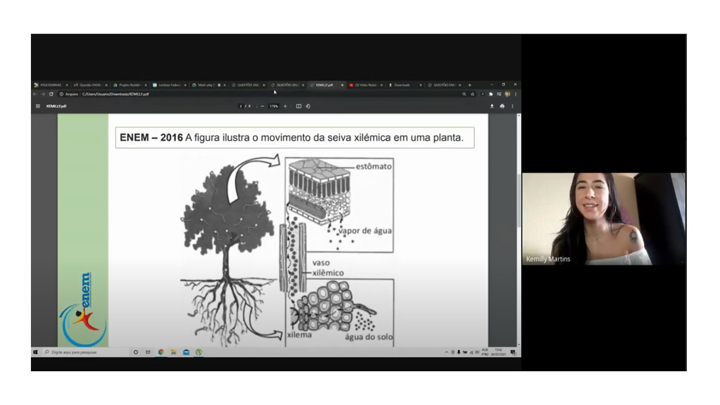This screenshot has height=405, width=720.
Task: Click the PDF page number field
Action: click(x=241, y=106)
